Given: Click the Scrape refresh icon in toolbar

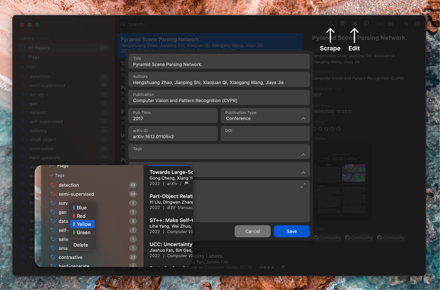Looking at the screenshot, I should click(330, 24).
